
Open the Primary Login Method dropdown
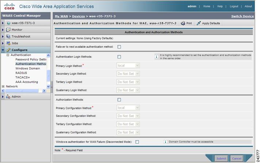(x=128, y=65)
